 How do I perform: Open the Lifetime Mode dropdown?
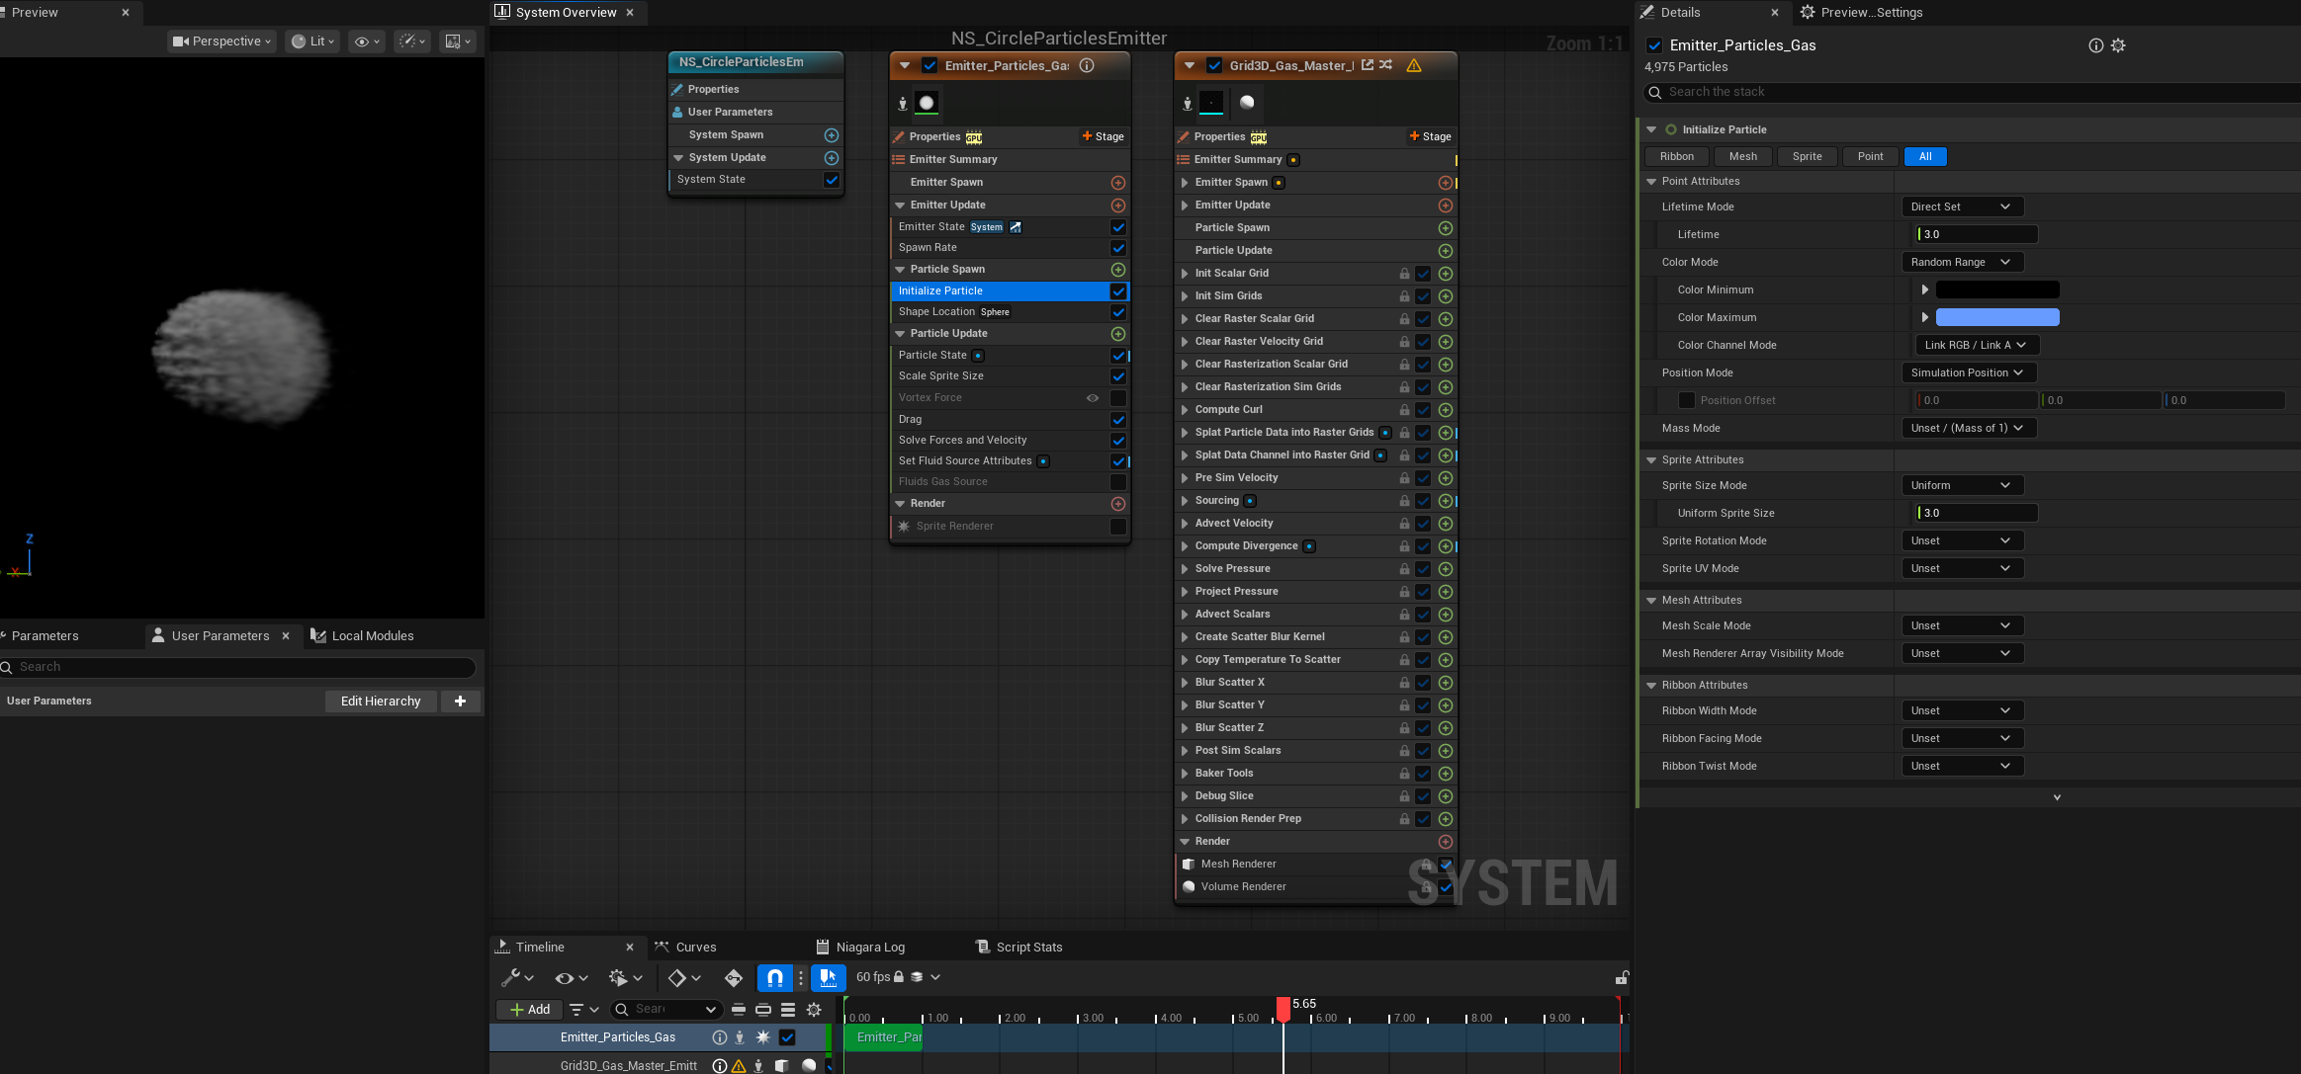point(1962,207)
